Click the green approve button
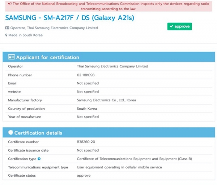 click(179, 26)
